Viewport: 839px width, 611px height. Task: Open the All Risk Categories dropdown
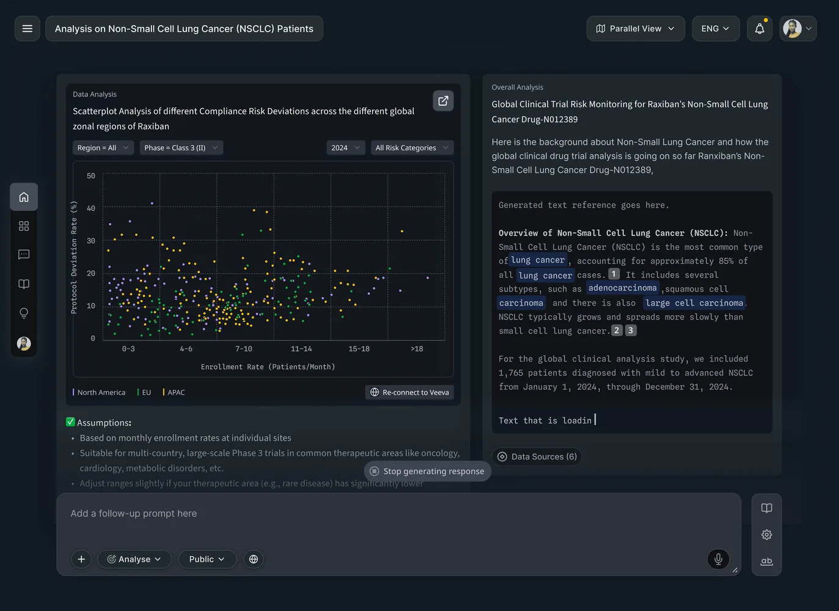(x=412, y=148)
